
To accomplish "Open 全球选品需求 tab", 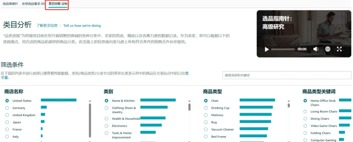I will click(x=33, y=4).
